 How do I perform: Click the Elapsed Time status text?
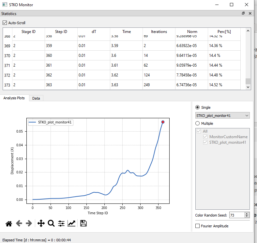click(x=37, y=240)
